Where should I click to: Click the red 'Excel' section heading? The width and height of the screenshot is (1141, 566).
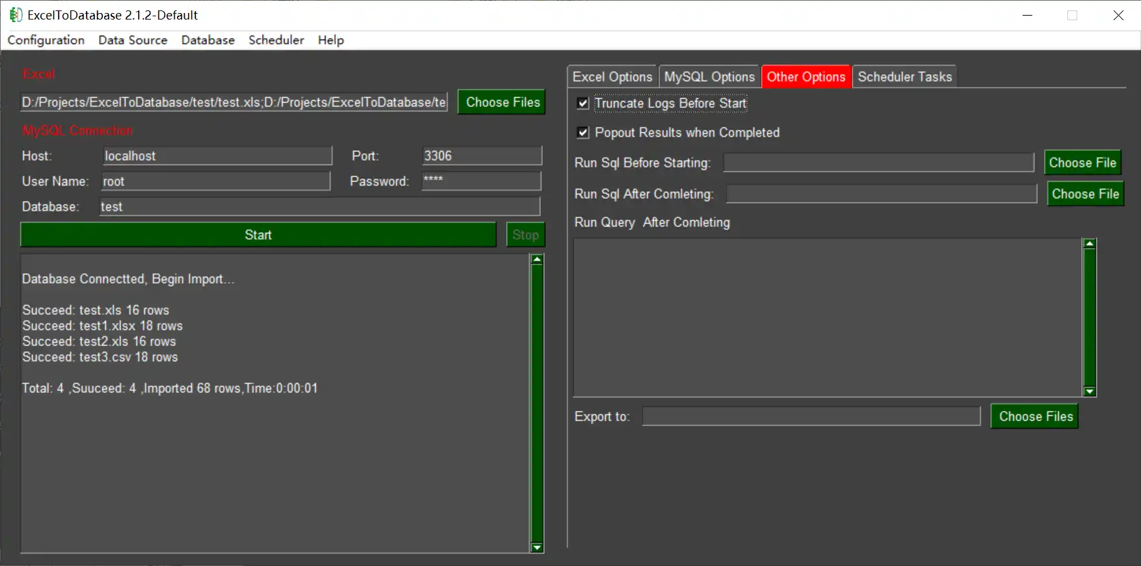pyautogui.click(x=38, y=74)
